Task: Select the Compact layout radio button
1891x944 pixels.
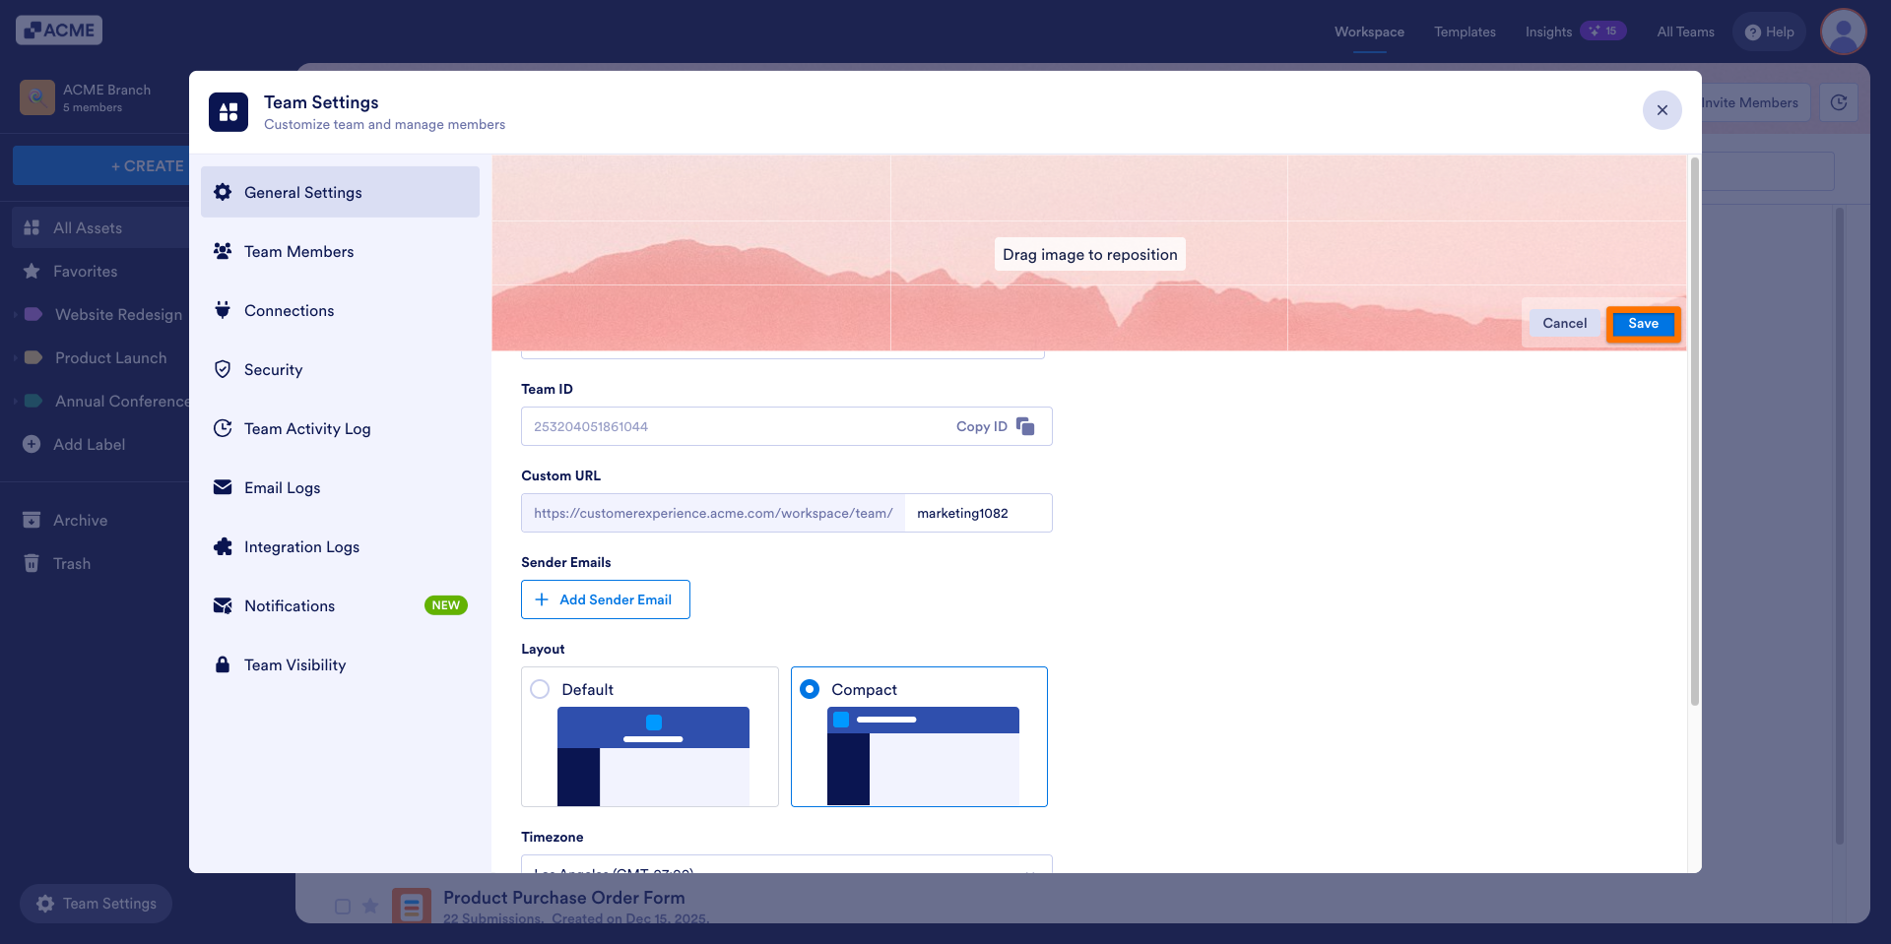Action: (x=810, y=689)
